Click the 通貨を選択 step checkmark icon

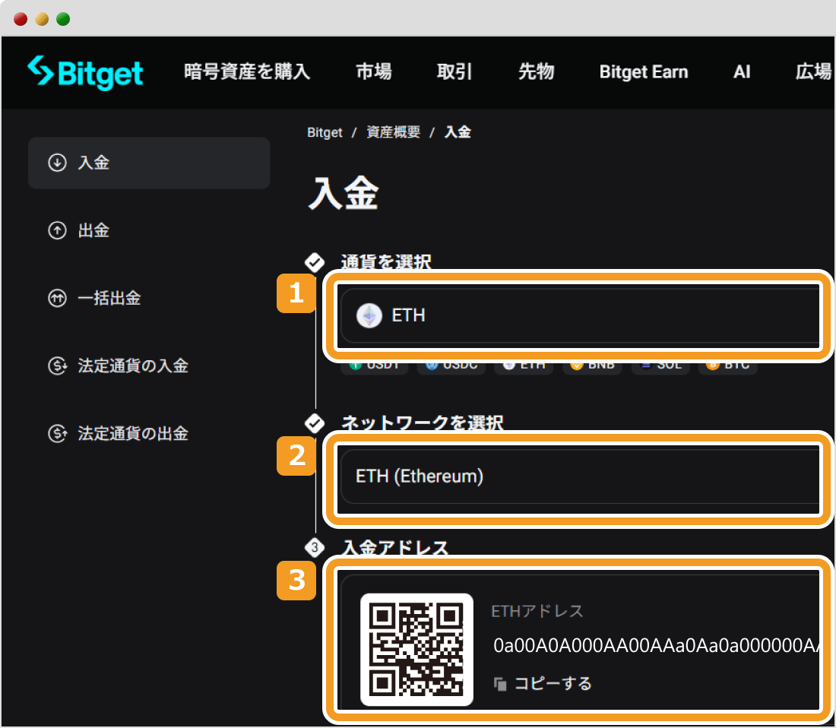coord(315,262)
